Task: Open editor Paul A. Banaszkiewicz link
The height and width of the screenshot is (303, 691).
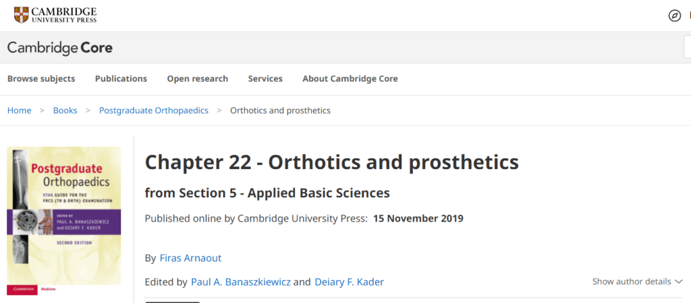Action: click(x=241, y=281)
